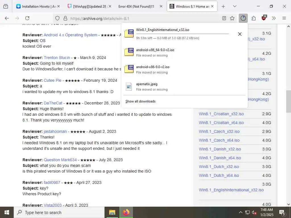Click the taskbar search box
Viewport: 291px width, 218px height.
59,212
